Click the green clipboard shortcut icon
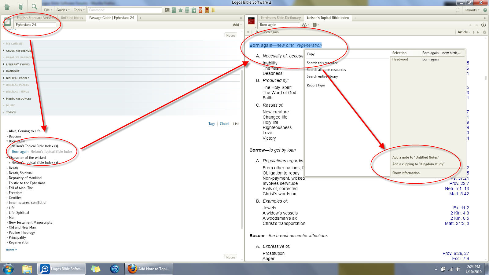 (x=194, y=10)
